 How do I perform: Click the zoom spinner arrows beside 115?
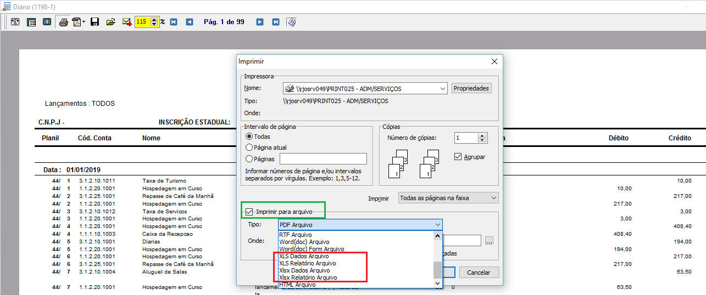tap(154, 22)
